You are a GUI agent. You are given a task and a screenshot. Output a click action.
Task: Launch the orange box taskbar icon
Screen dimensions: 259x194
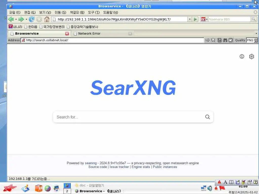tap(39, 188)
